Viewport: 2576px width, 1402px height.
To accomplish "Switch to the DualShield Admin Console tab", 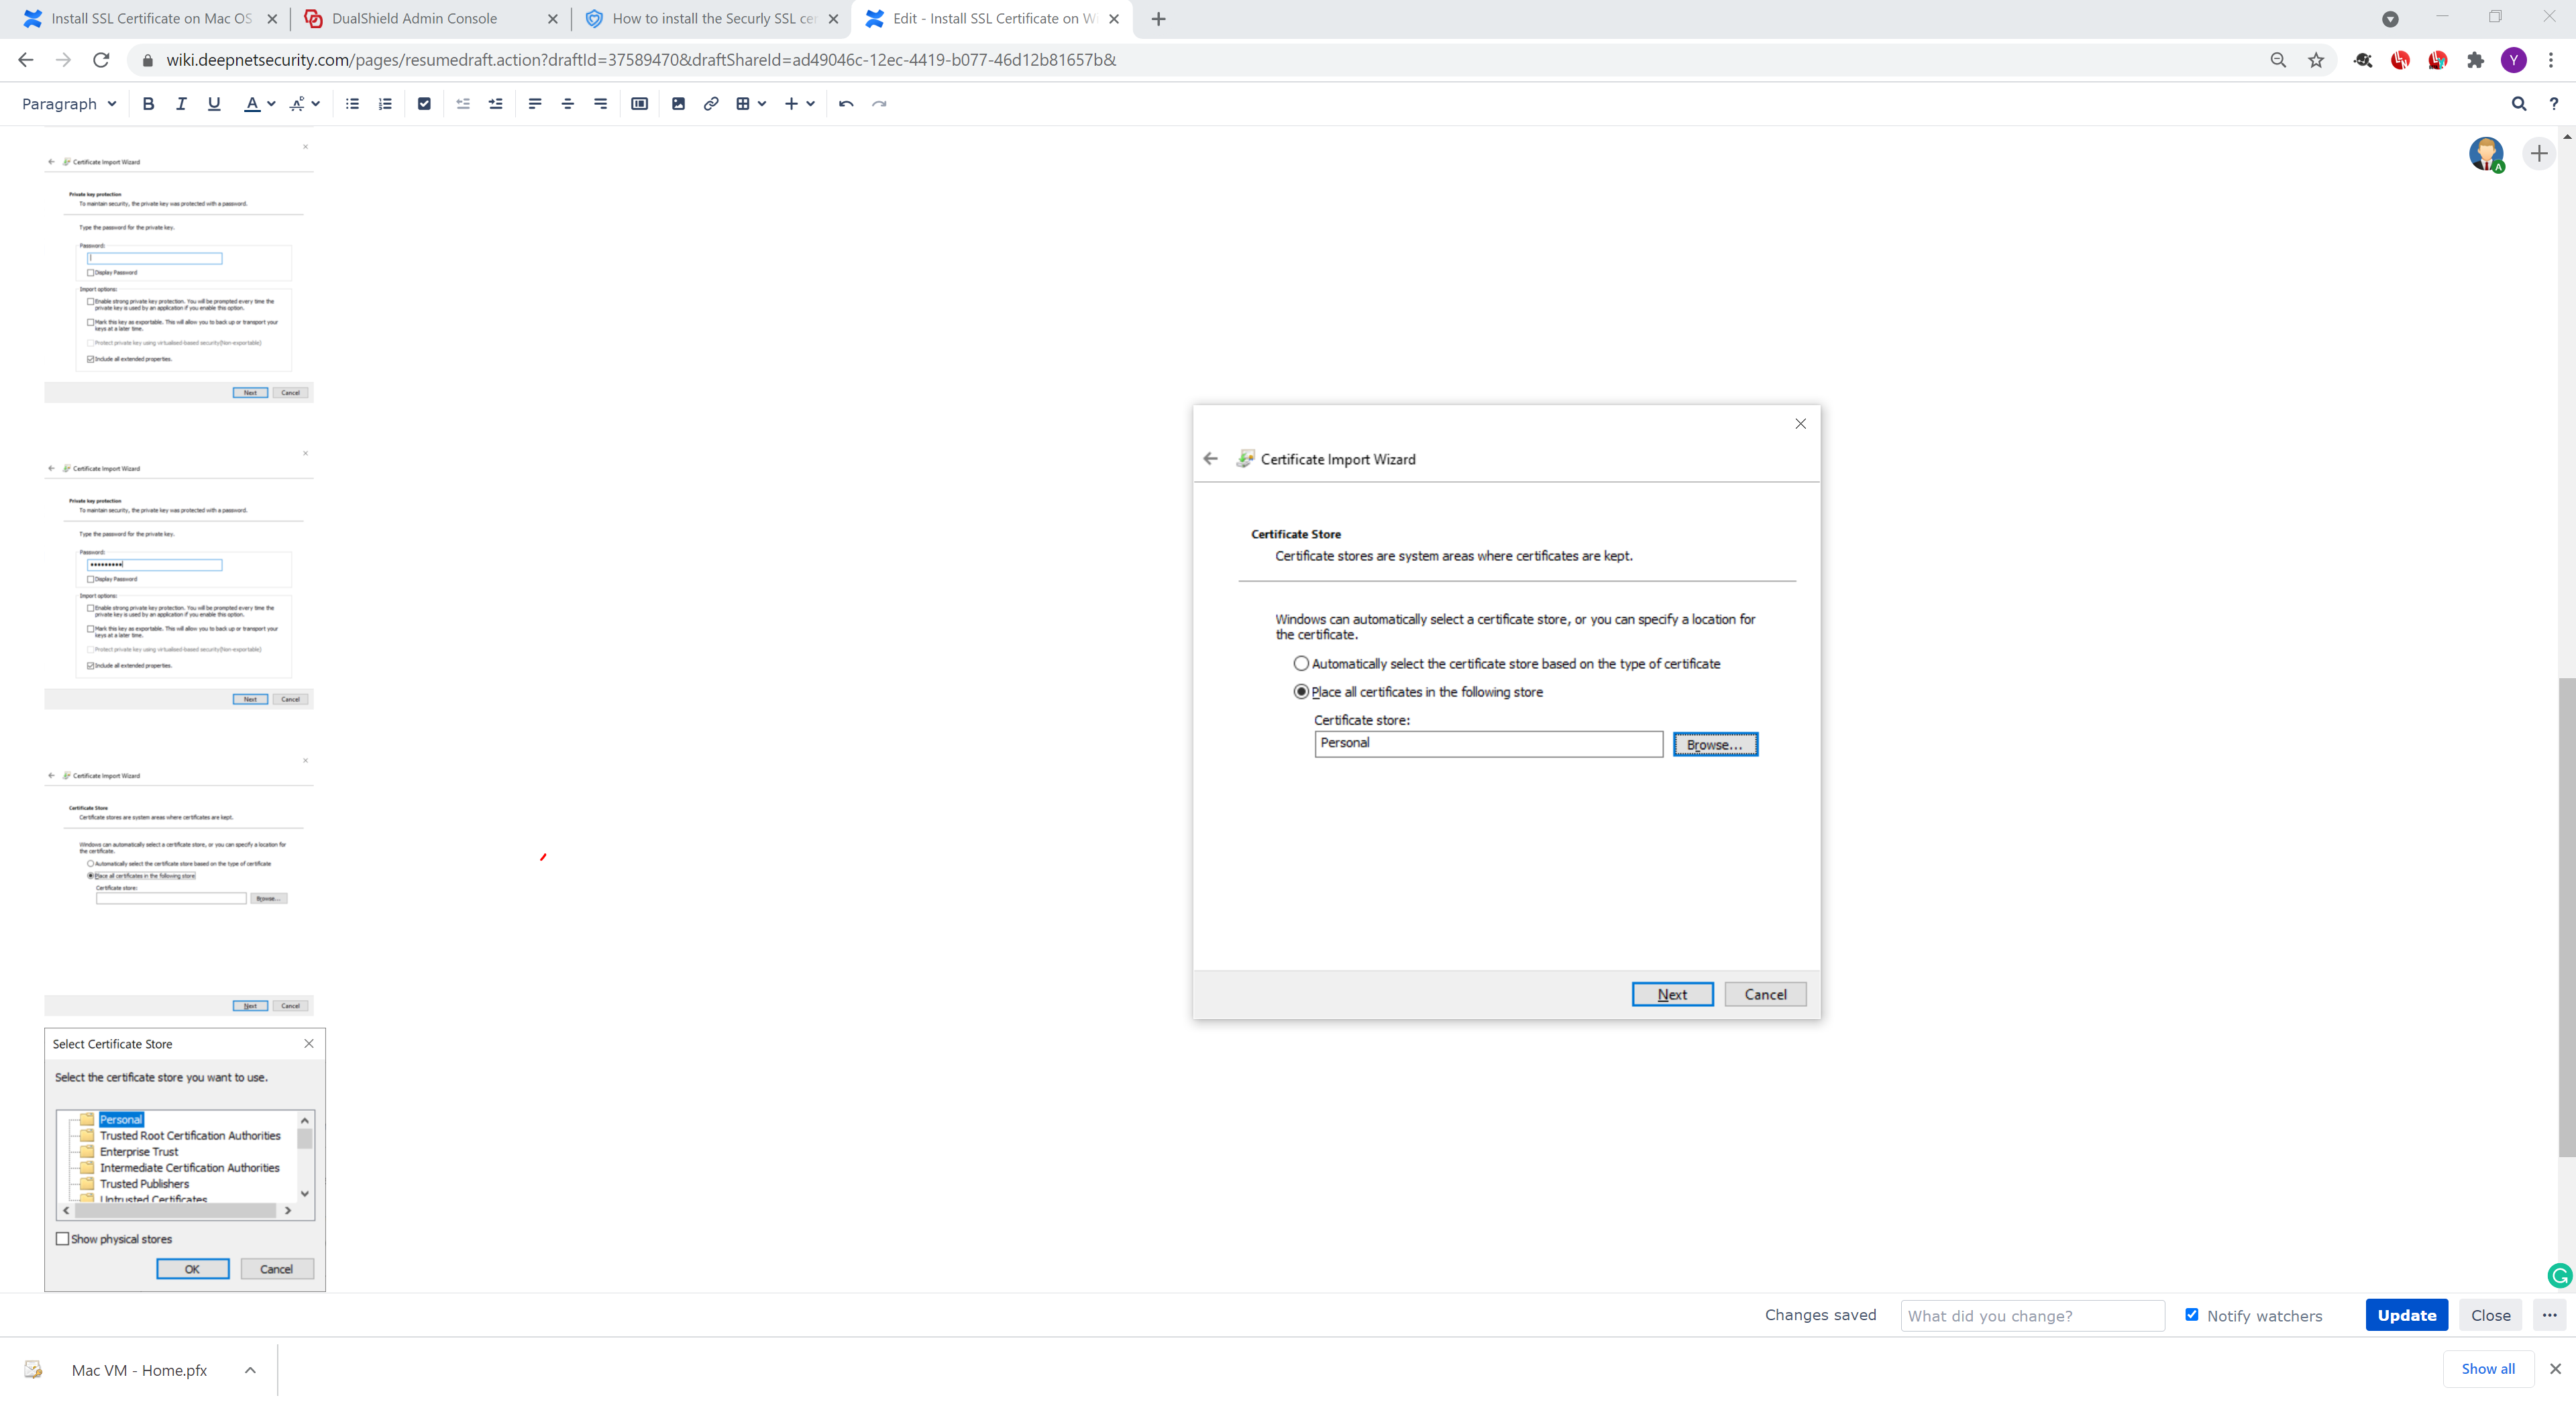I will 414,19.
